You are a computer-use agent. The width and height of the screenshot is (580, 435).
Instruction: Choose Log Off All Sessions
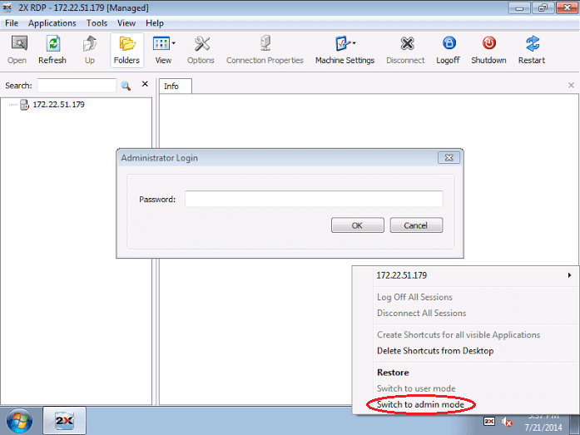[414, 297]
